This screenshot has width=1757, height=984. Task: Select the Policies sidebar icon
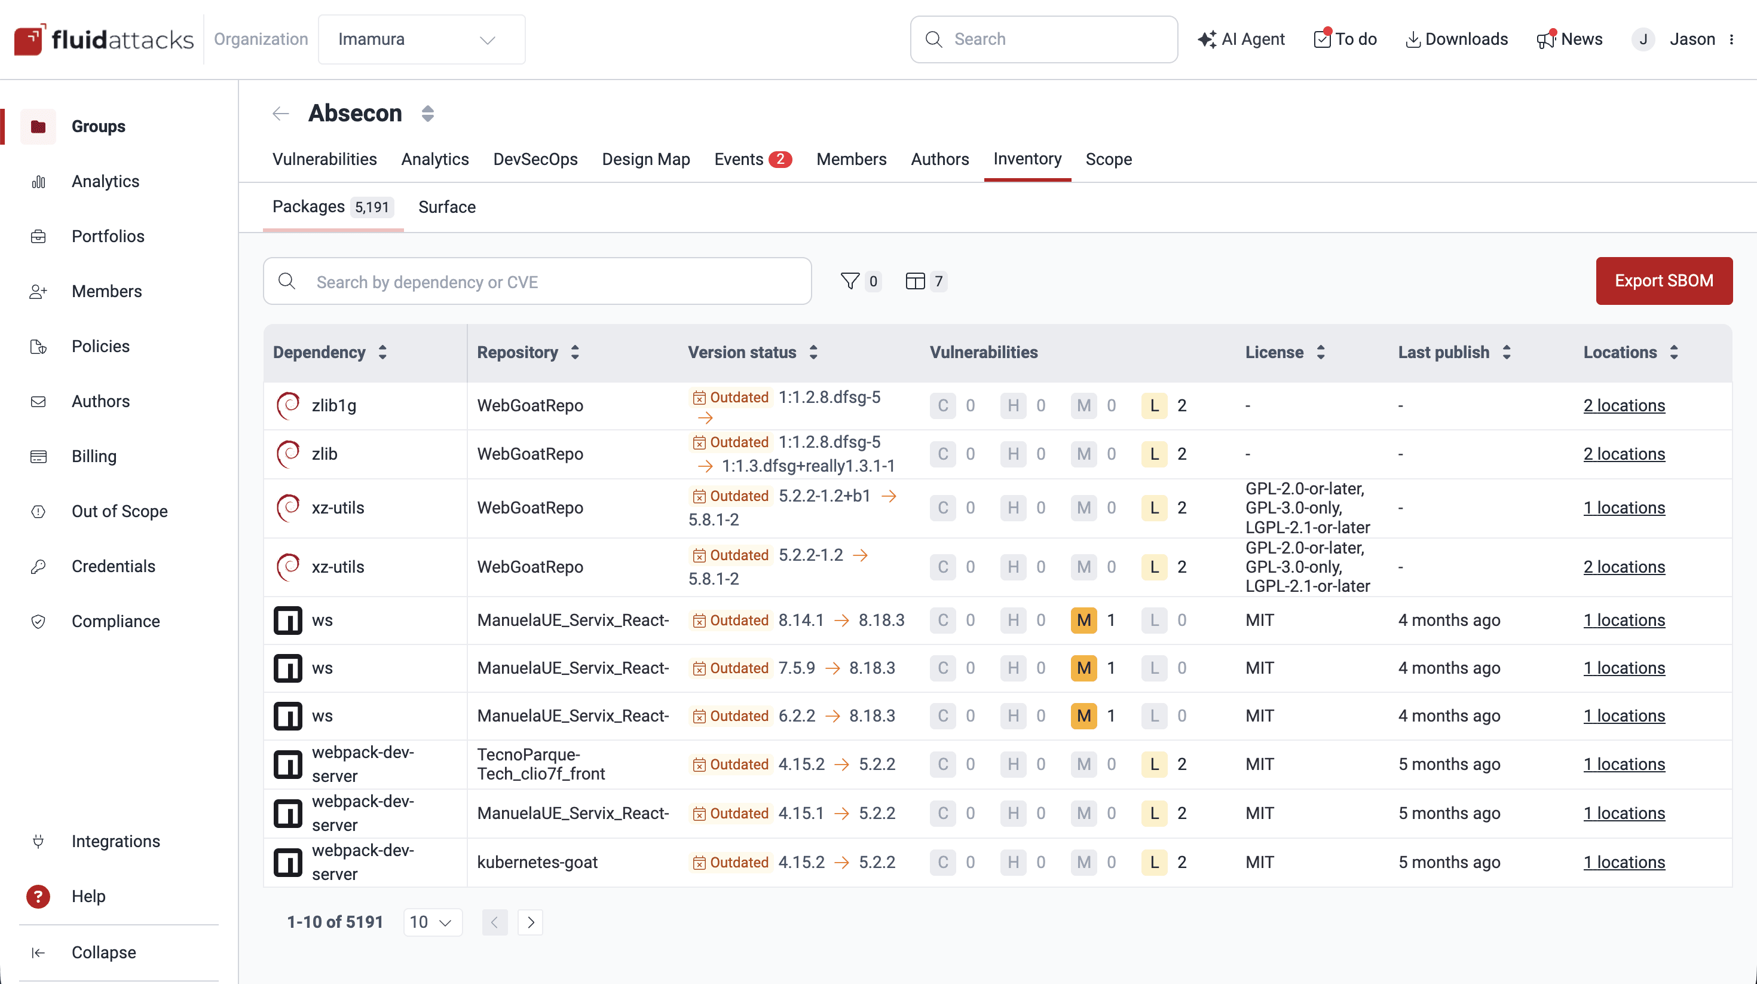coord(38,347)
